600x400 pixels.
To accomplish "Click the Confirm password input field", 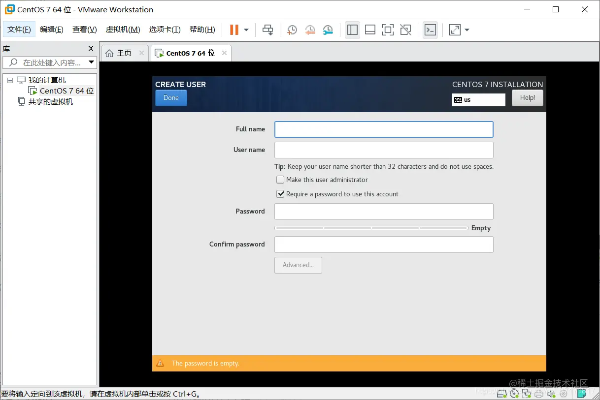I will (x=384, y=245).
